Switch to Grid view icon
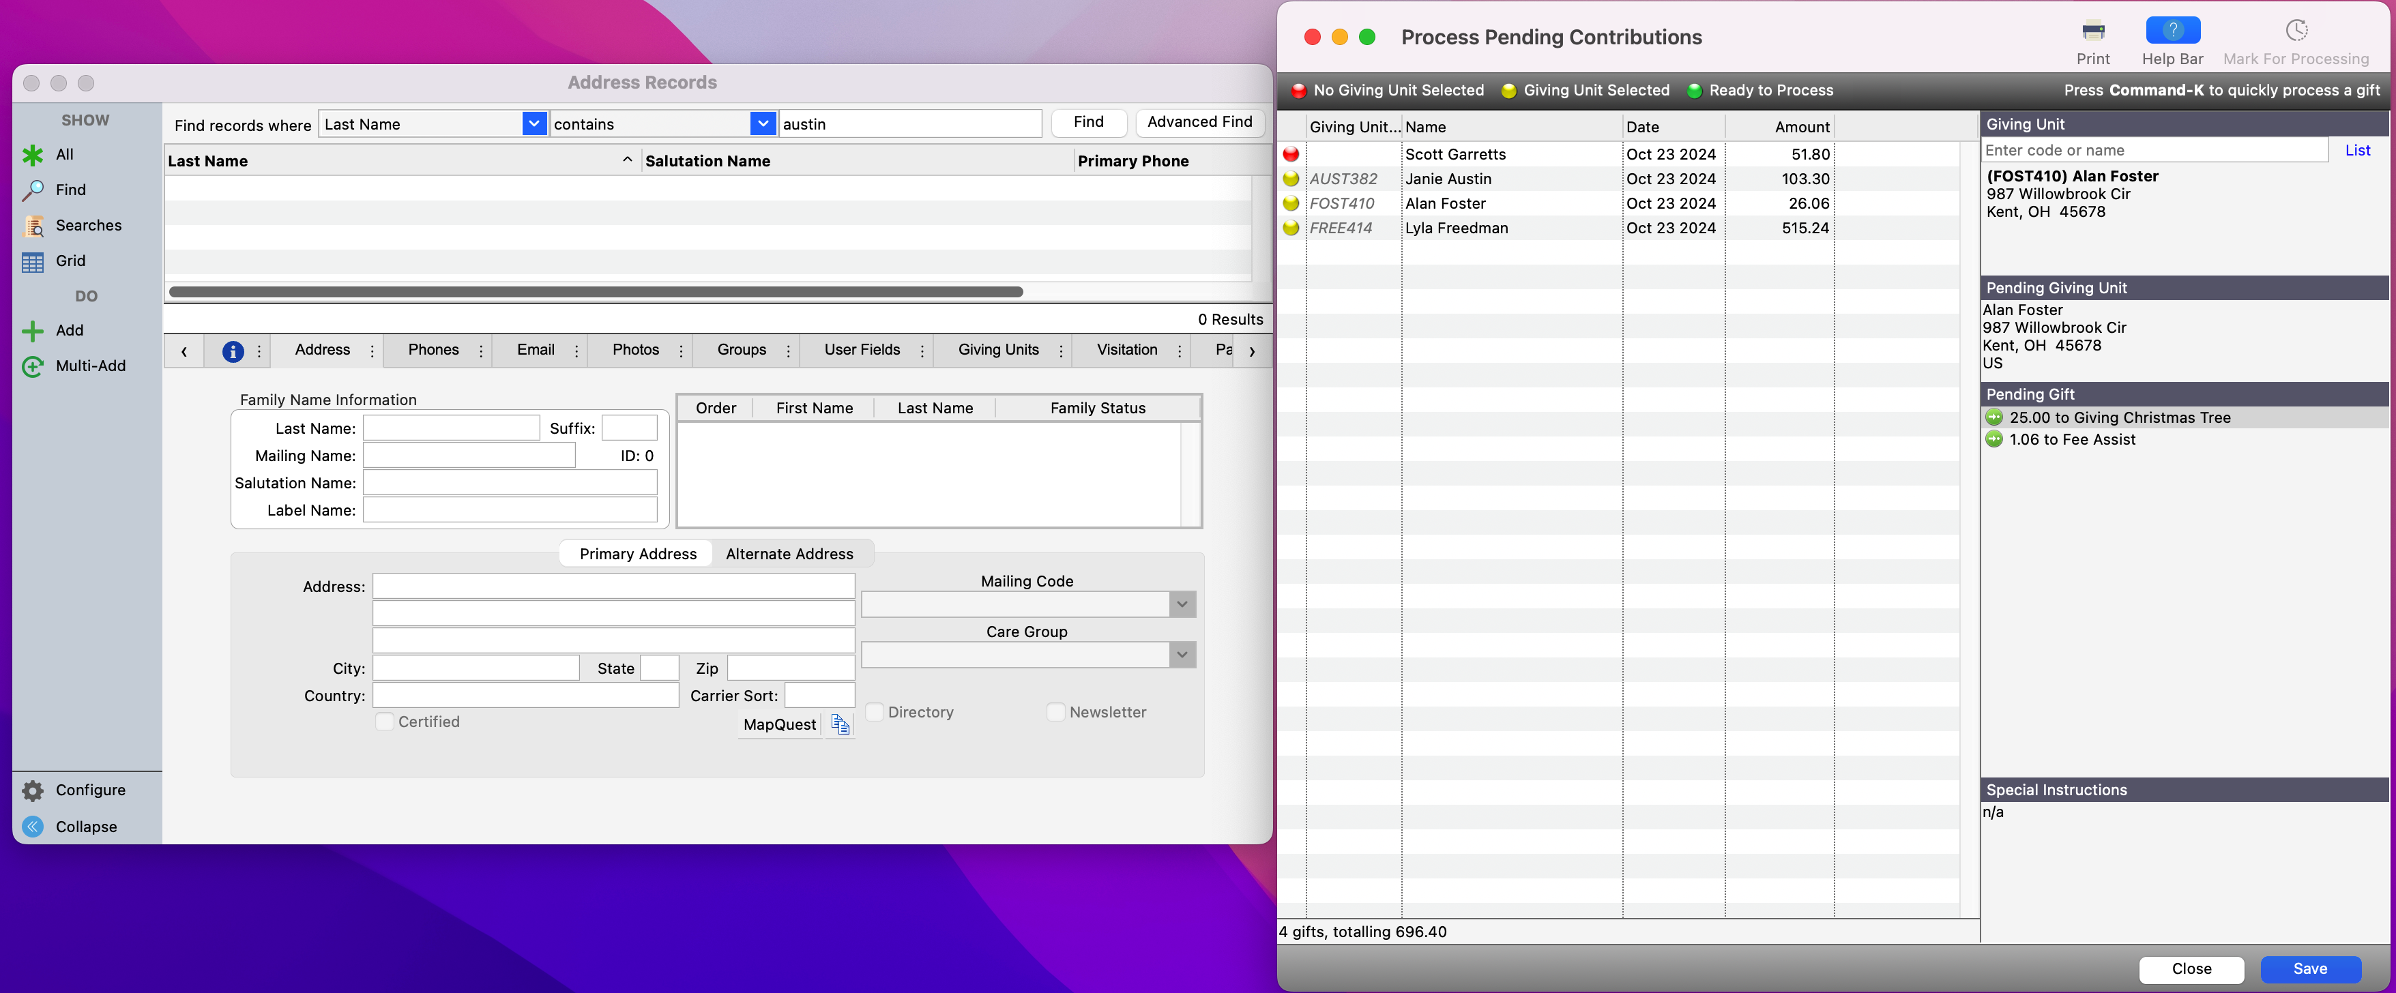 tap(33, 262)
